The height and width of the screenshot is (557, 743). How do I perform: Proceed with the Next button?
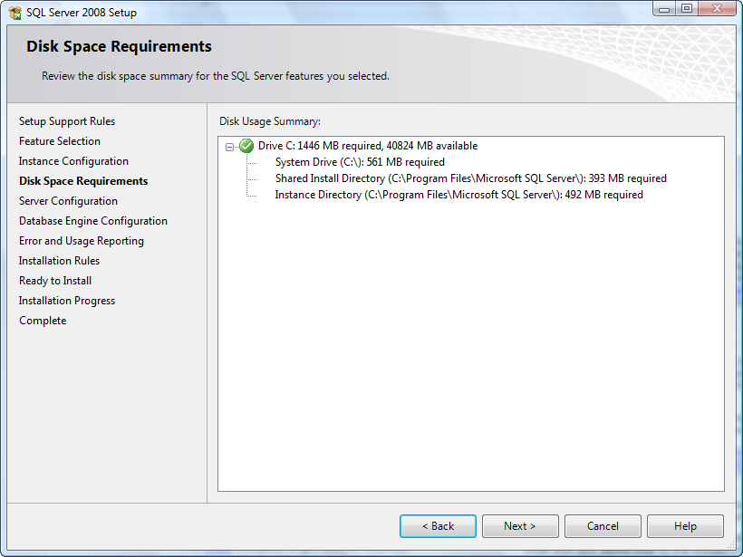click(x=520, y=526)
